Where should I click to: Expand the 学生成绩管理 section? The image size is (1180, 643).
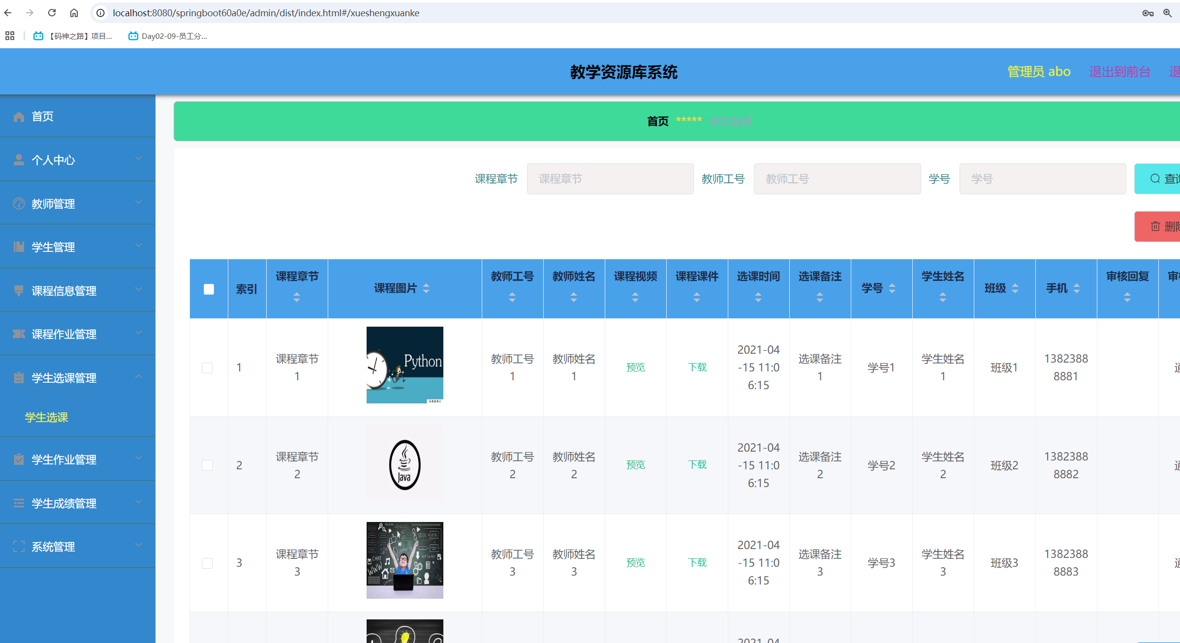(x=138, y=502)
